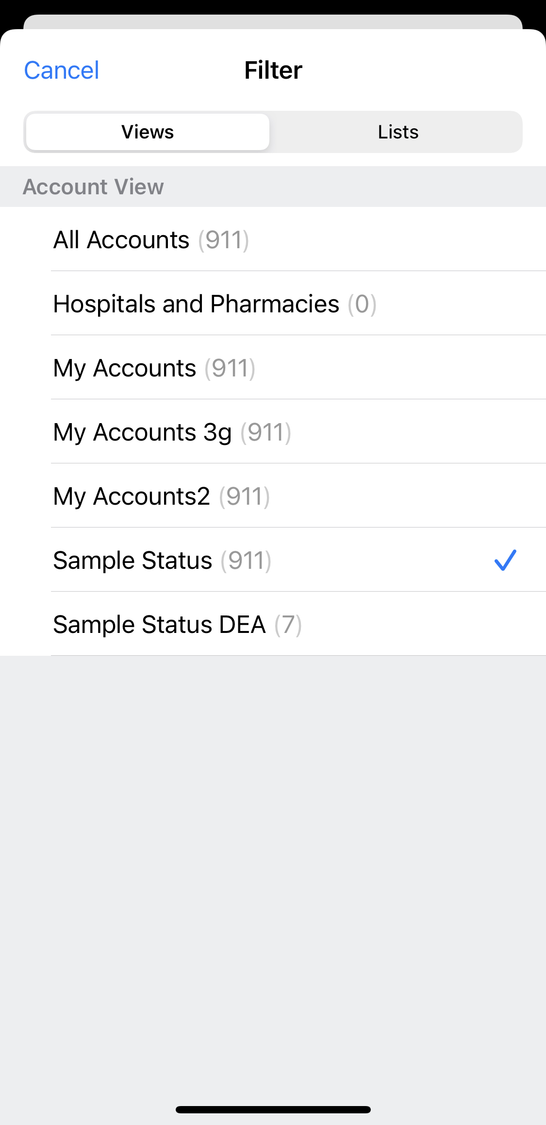
Task: Select the Views segment tab
Action: (148, 132)
